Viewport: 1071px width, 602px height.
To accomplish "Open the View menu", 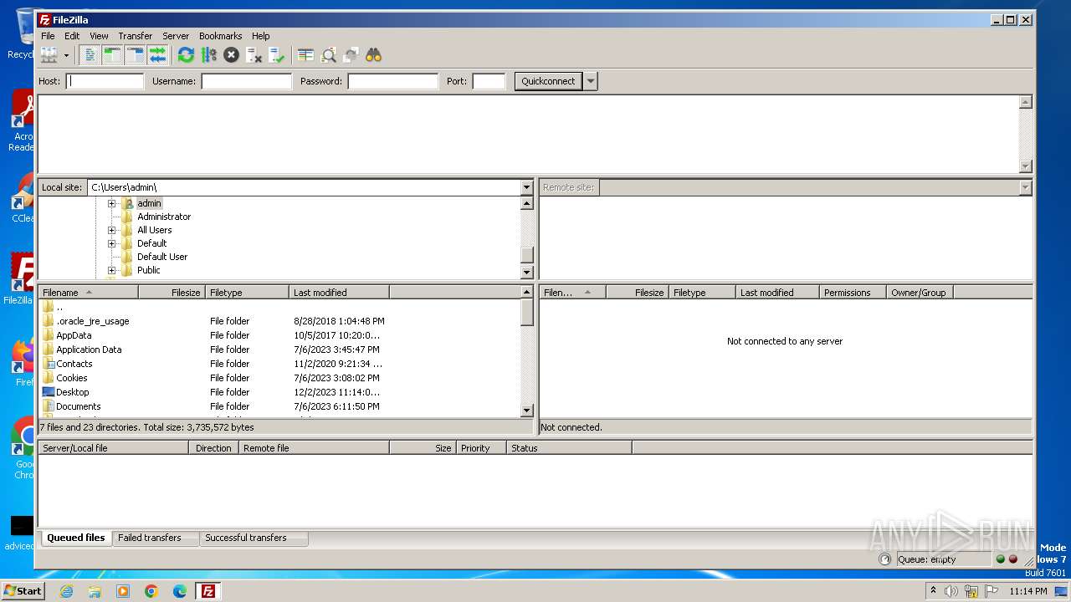I will [x=99, y=36].
